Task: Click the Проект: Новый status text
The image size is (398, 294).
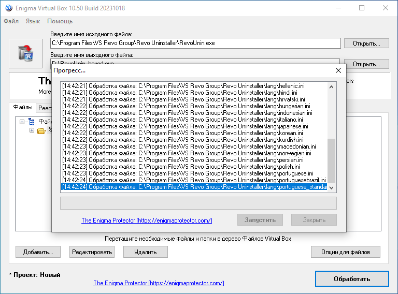Action: click(x=35, y=275)
